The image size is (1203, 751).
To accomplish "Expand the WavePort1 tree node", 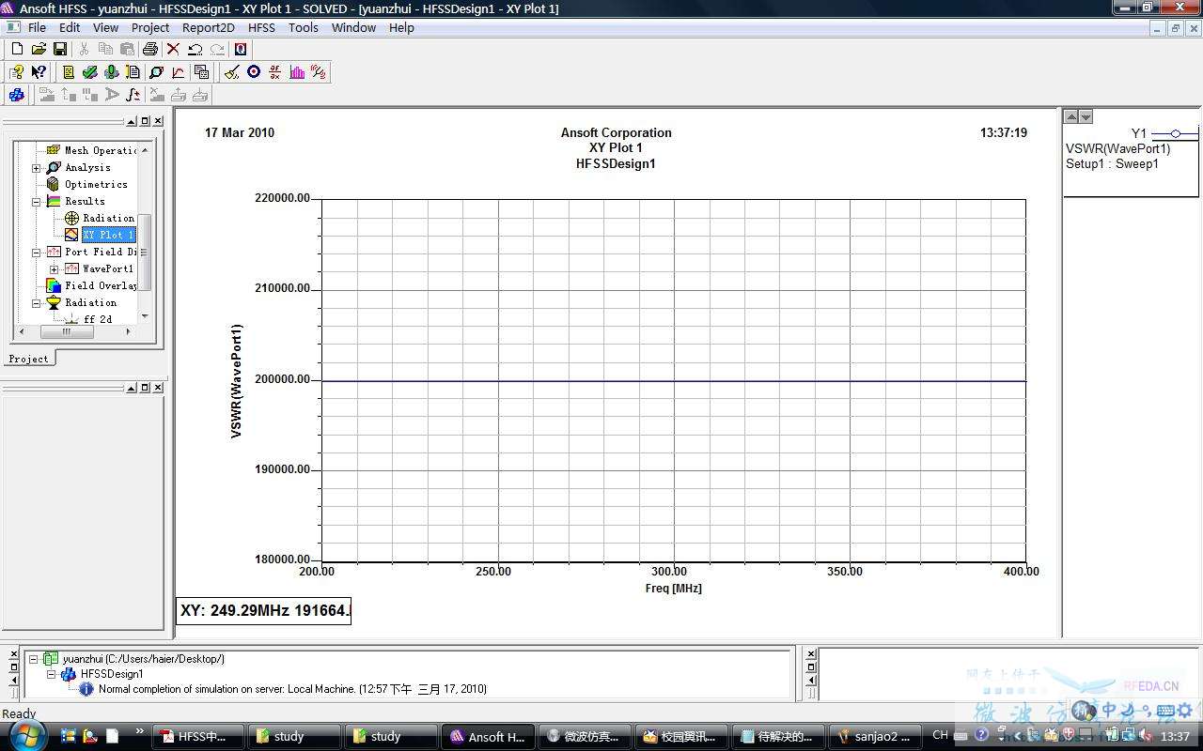I will click(x=55, y=269).
